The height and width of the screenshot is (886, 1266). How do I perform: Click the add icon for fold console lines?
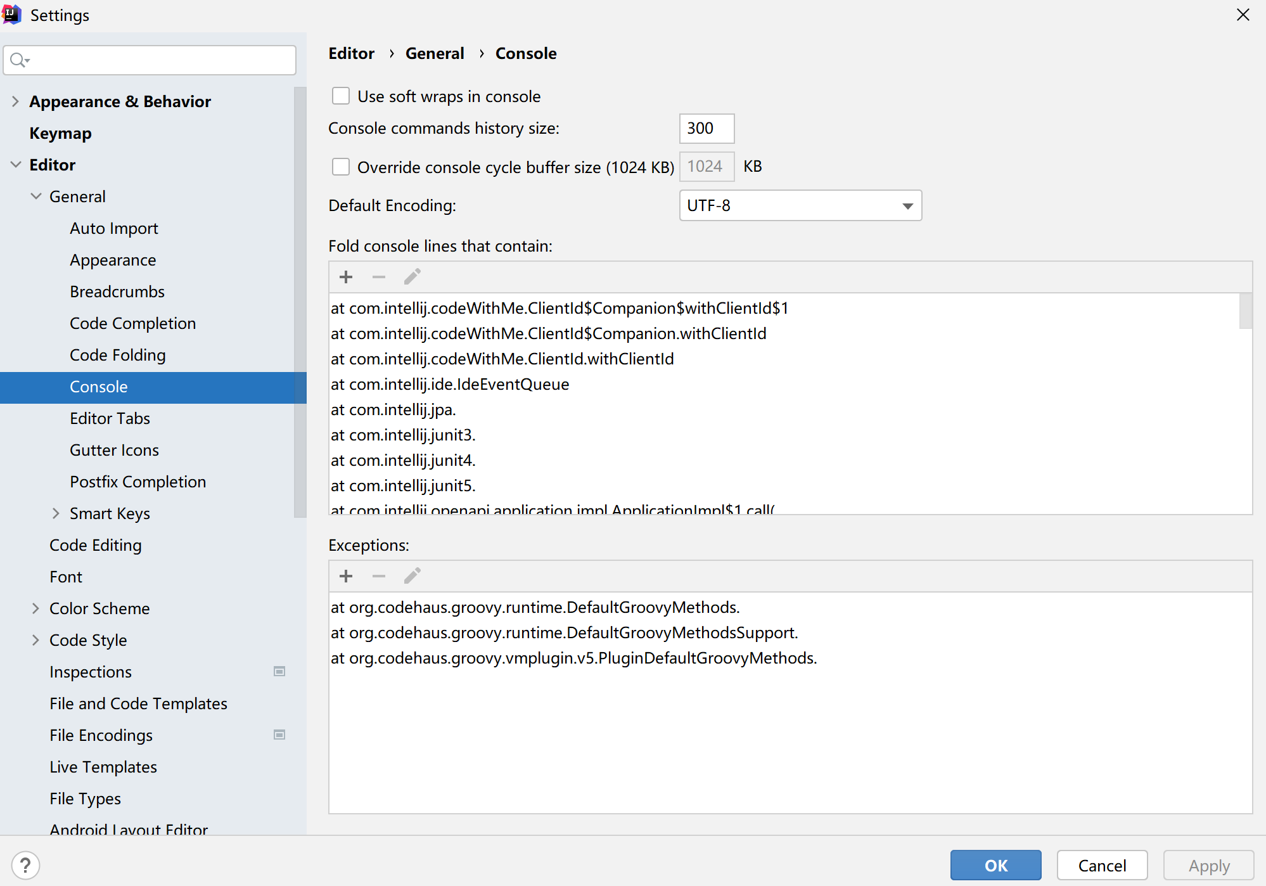tap(346, 277)
